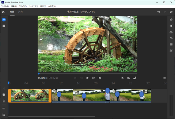
Task: Click the Play button
Action: pyautogui.click(x=88, y=78)
